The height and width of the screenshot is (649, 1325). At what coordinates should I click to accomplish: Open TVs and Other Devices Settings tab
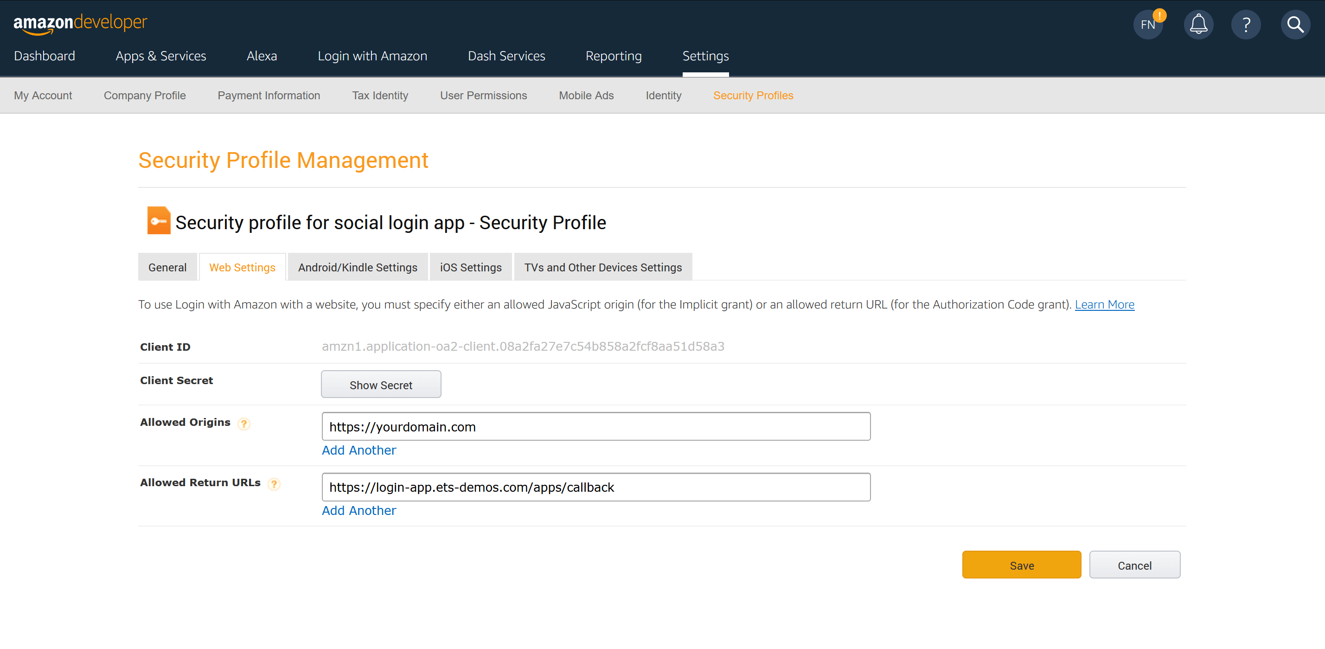(603, 267)
